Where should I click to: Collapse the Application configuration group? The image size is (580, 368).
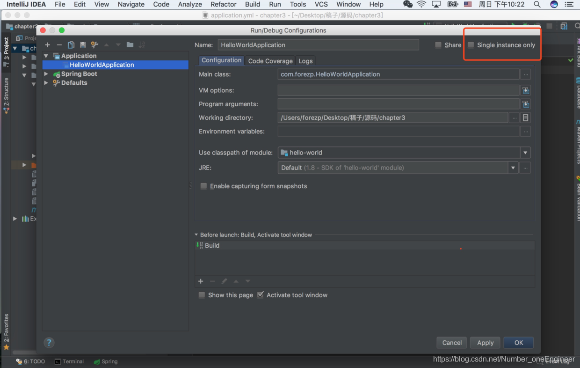coord(46,56)
